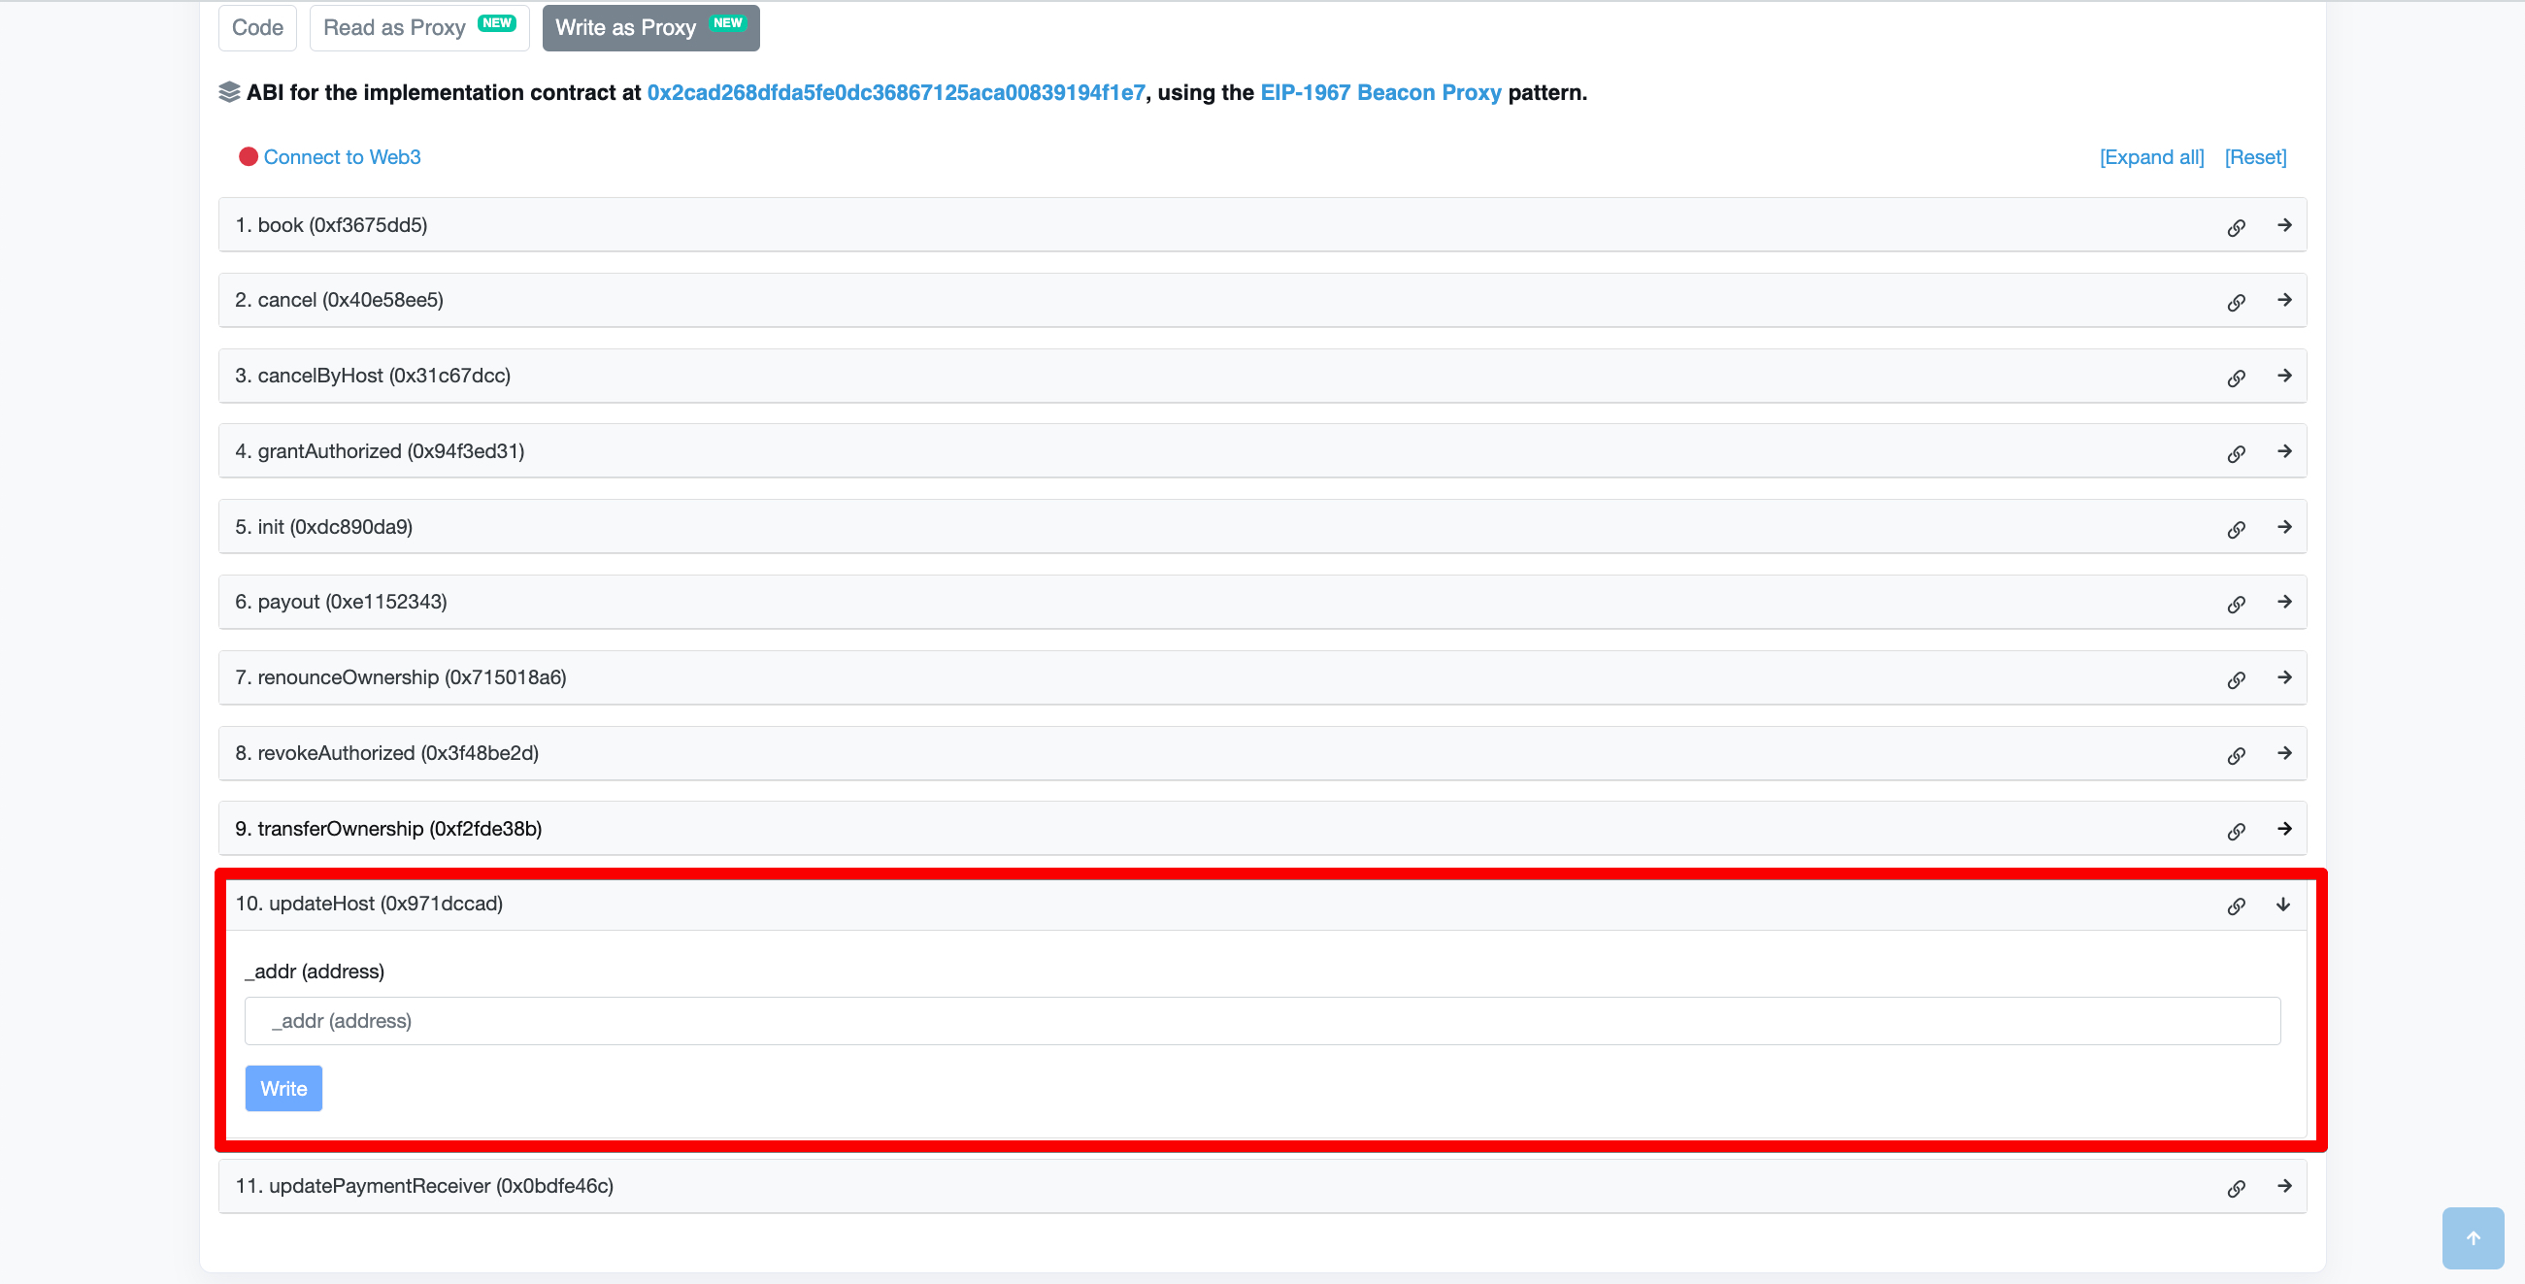2525x1284 pixels.
Task: Open the implementation contract address link
Action: 896,92
